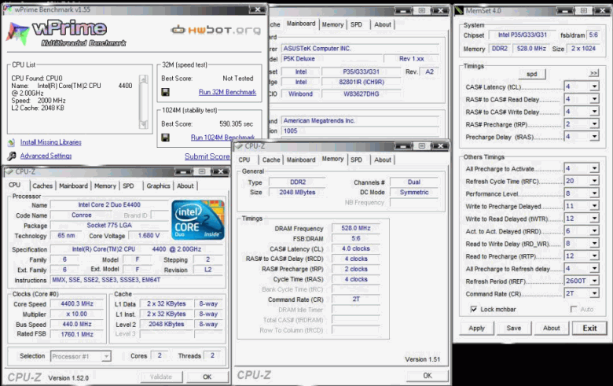Screen dimensions: 613x386
Task: Click the wPrime logo icon
Action: [x=17, y=33]
